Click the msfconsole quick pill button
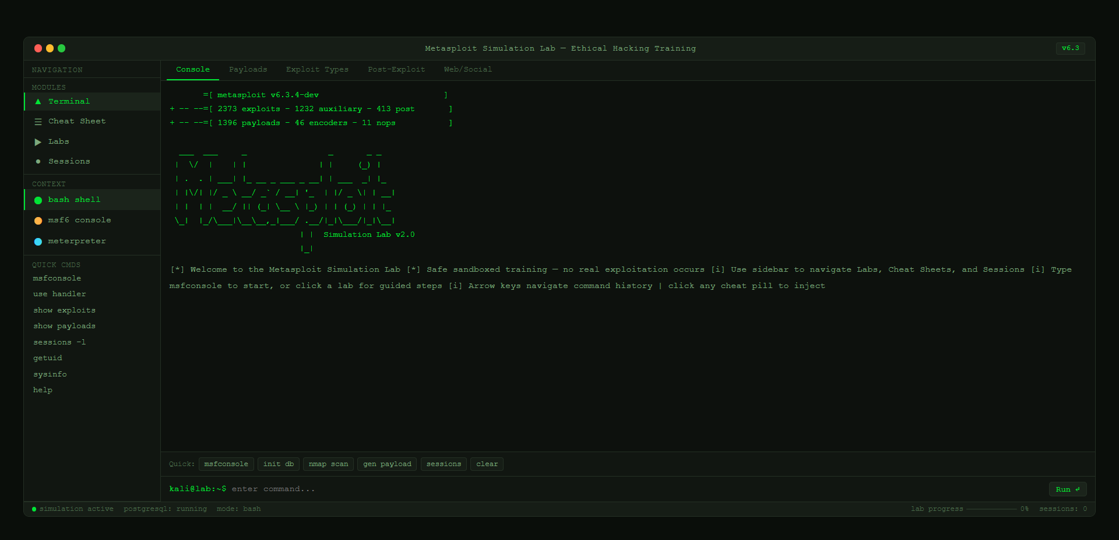This screenshot has width=1119, height=540. (226, 464)
